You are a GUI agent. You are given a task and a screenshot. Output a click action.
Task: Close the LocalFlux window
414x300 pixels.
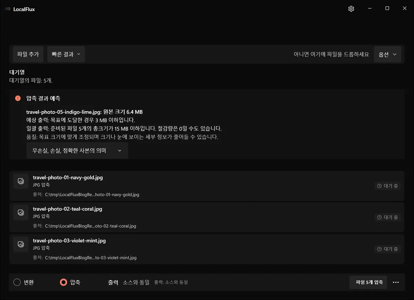tap(405, 9)
